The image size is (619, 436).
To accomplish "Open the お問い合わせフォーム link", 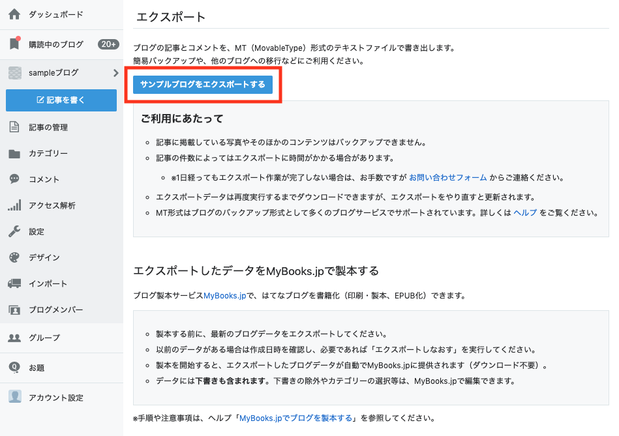I will tap(447, 177).
